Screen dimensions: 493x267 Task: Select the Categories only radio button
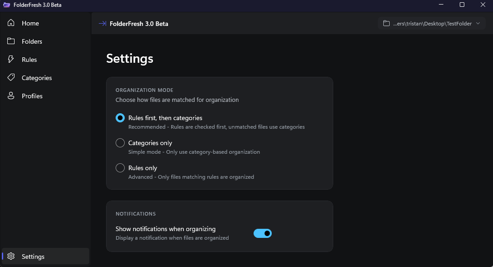120,143
